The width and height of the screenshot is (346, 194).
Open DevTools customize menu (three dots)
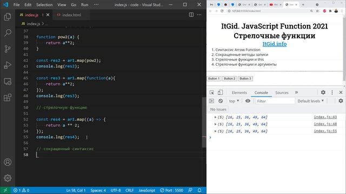tap(332, 92)
